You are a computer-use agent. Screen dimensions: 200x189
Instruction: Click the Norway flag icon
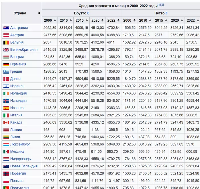coord(6,174)
